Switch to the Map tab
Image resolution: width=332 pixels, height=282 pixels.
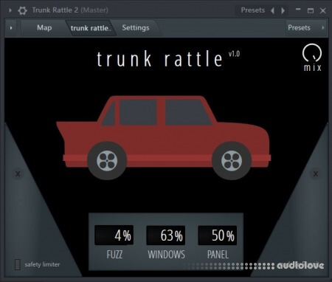pos(44,27)
